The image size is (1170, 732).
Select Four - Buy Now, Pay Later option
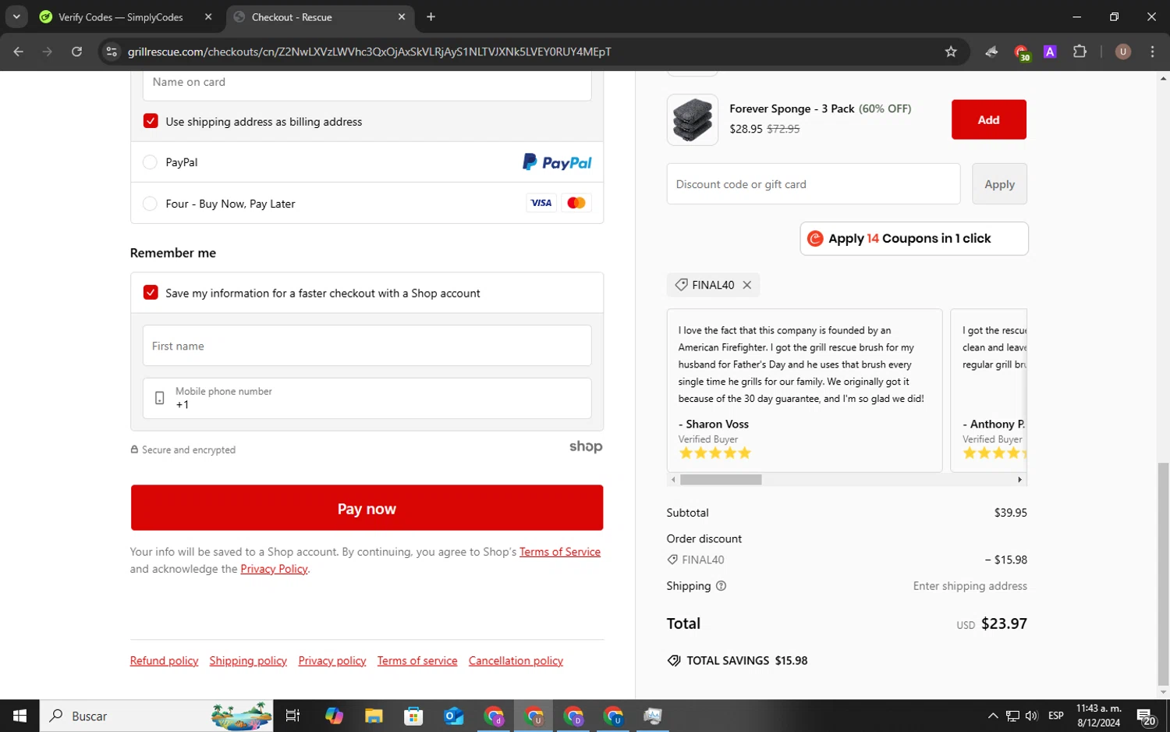coord(150,204)
